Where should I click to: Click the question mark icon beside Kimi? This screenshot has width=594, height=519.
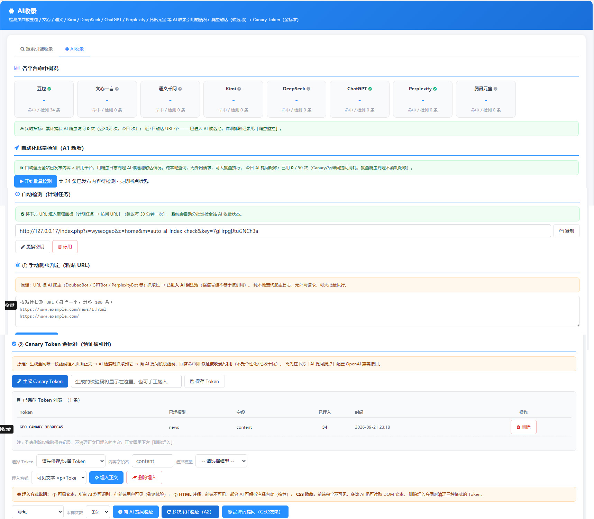239,89
